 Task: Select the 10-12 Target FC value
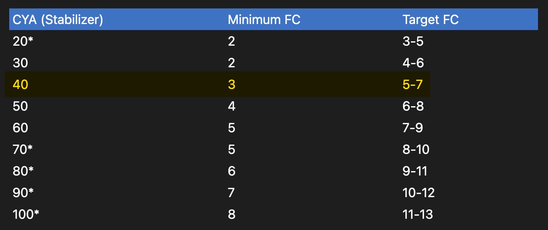pyautogui.click(x=419, y=193)
